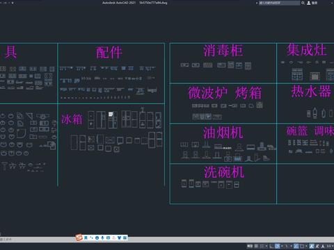
Task: Click the 碗篮 heading text
Action: [297, 131]
